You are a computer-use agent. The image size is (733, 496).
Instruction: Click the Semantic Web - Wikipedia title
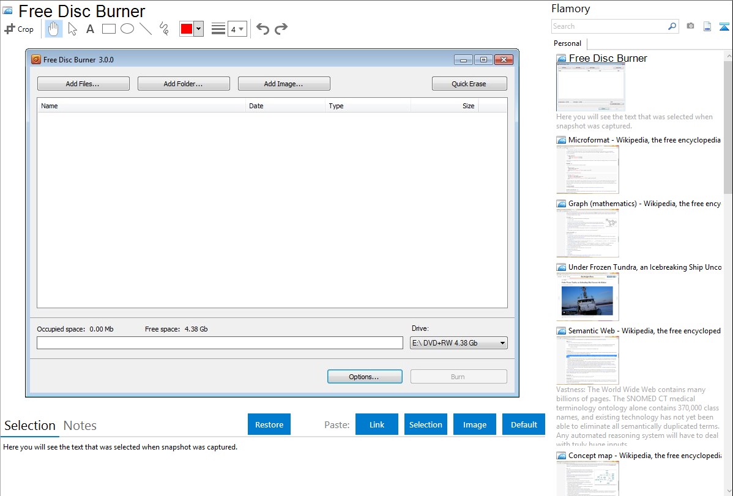click(644, 330)
